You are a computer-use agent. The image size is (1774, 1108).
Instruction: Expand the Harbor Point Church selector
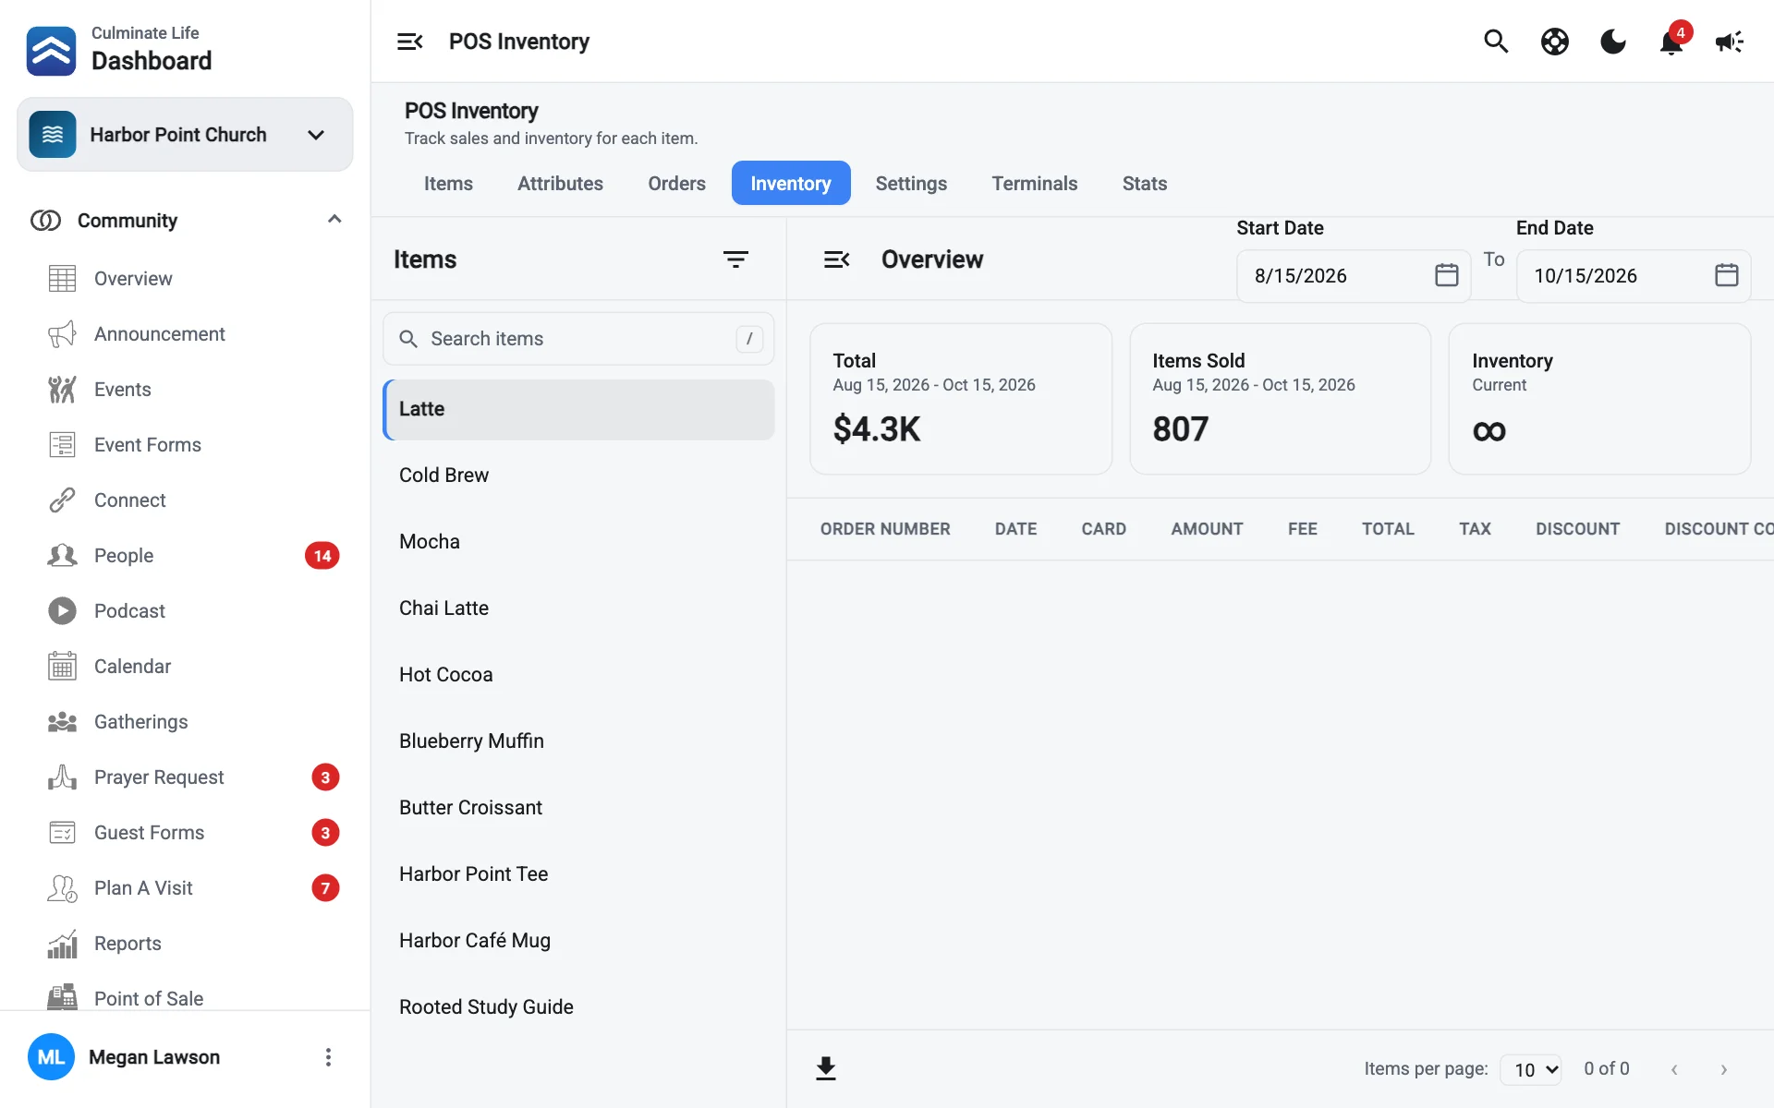pos(185,135)
